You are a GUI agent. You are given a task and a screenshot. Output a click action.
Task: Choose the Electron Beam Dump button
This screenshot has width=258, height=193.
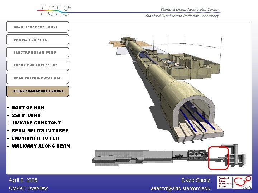coord(38,53)
